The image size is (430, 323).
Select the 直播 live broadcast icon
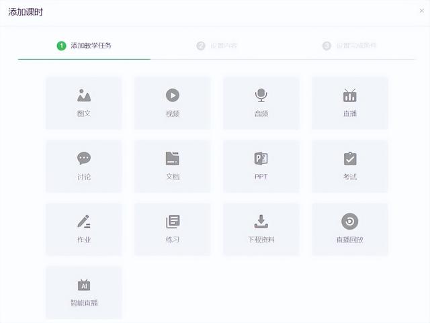(349, 95)
